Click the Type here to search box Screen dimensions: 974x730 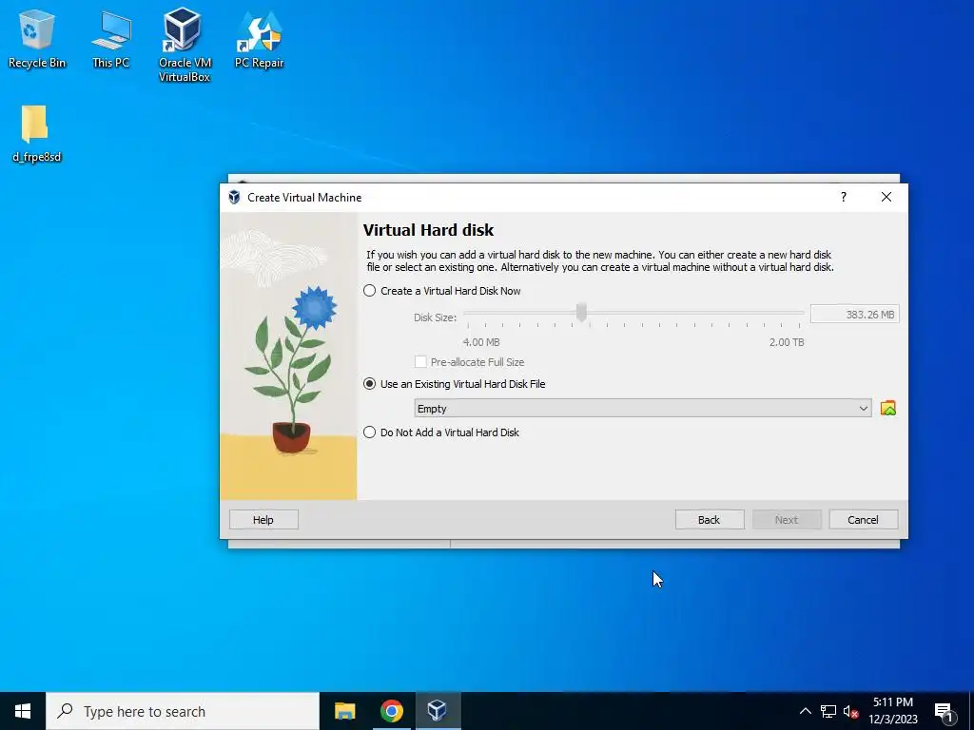click(x=182, y=711)
